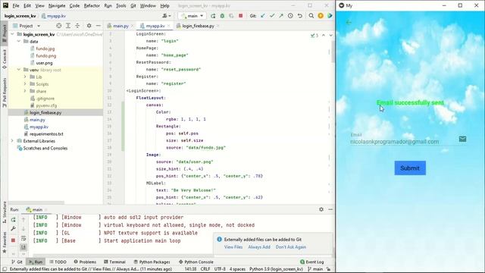Rerun 'main' from the Run panel
This screenshot has width=485, height=273.
14,220
